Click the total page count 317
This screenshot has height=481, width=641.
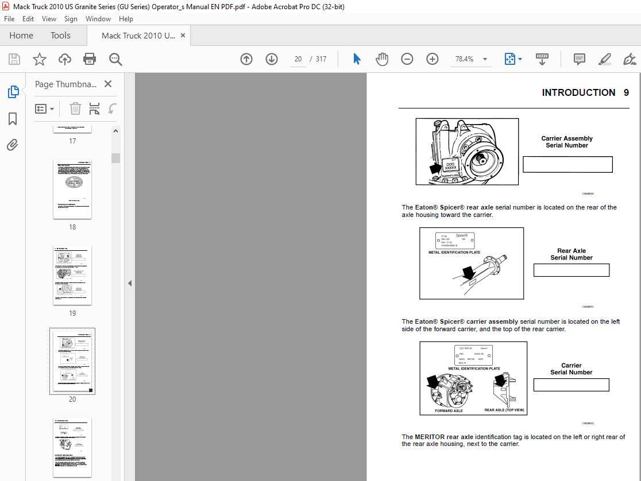[321, 59]
